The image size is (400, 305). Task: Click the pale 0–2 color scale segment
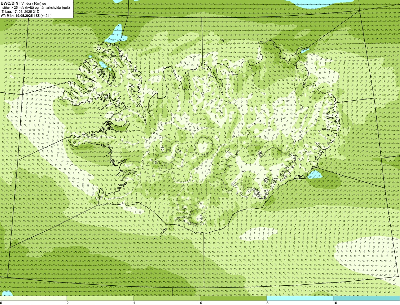[33, 298]
